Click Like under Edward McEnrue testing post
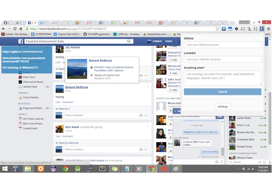Screen dimensions: 272x193 [58, 102]
